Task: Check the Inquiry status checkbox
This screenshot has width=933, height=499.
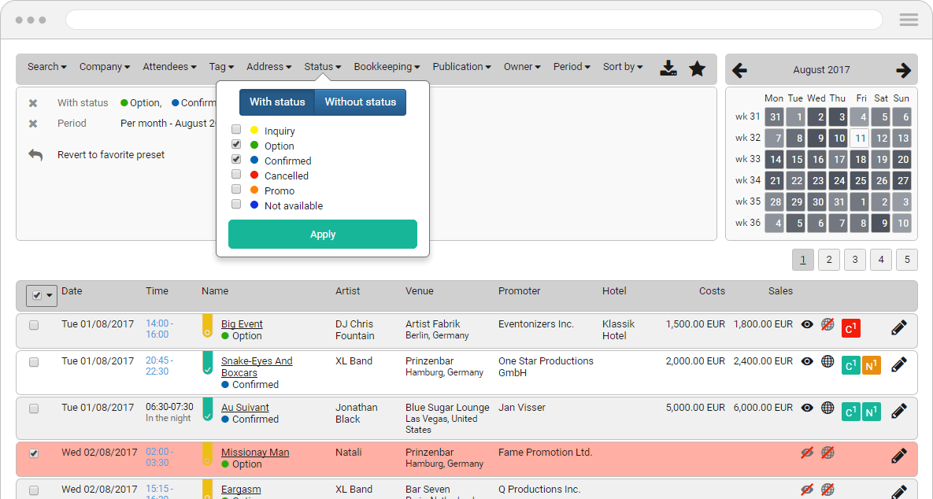Action: (x=236, y=129)
